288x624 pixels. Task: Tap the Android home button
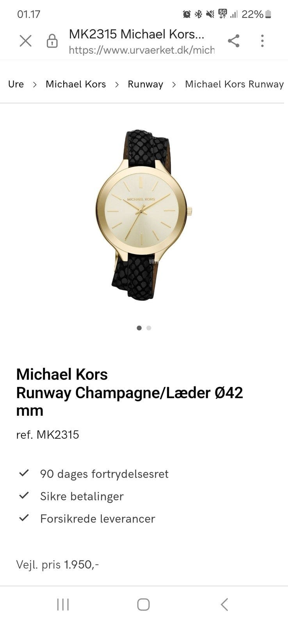pos(143,604)
